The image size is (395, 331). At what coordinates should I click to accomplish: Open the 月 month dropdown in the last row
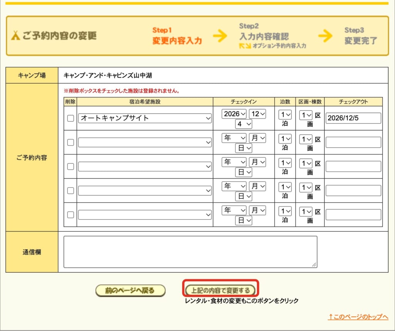(257, 211)
